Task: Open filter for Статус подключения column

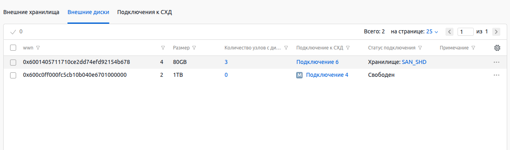Action: pos(420,48)
